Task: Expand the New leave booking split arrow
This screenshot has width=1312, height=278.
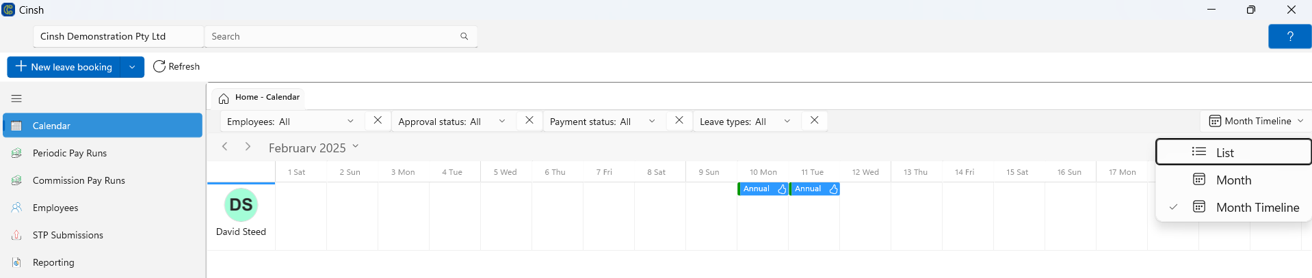Action: pos(132,67)
